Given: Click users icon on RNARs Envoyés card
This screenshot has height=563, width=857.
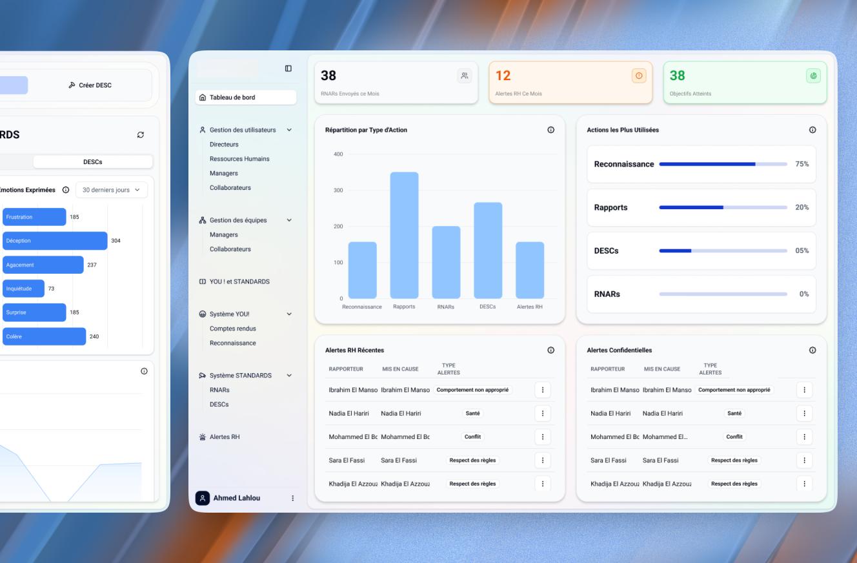Looking at the screenshot, I should 465,76.
